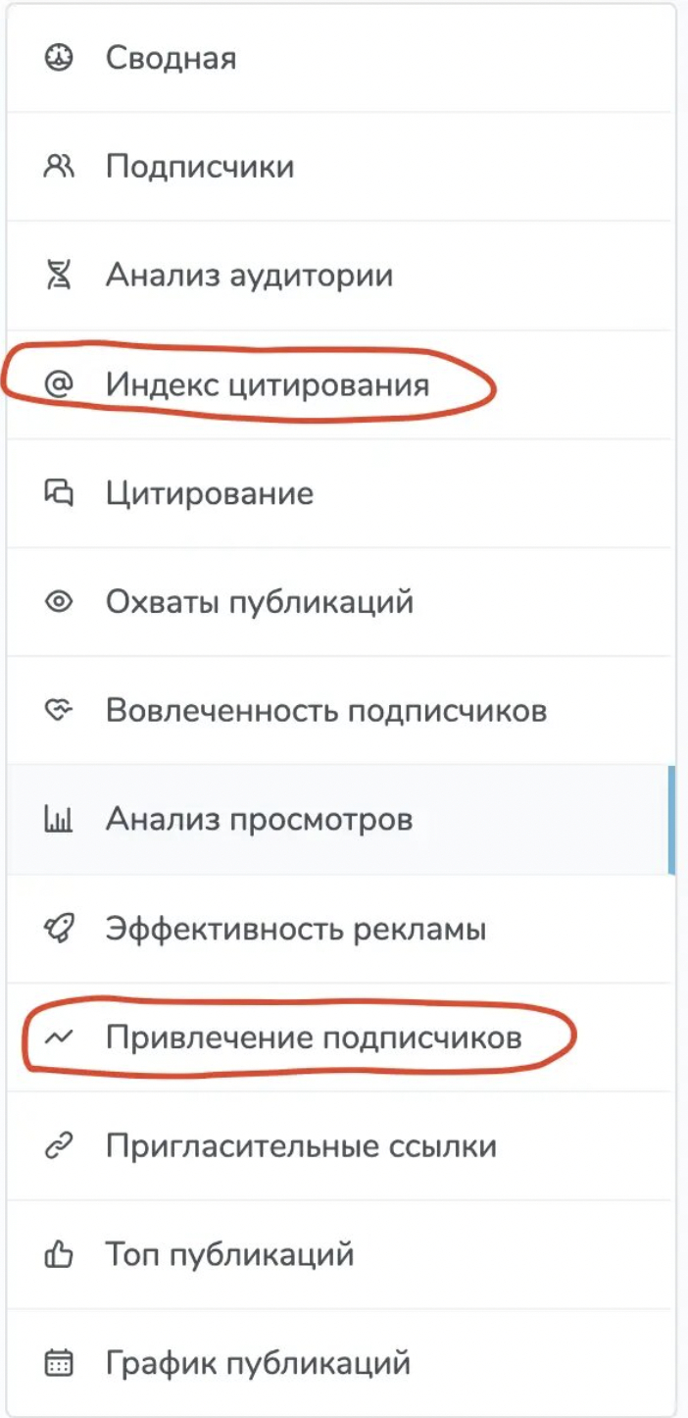Open the Цитирование menu entry
The height and width of the screenshot is (1418, 688).
(210, 493)
